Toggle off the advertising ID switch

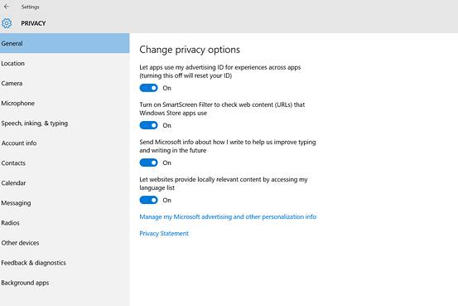click(148, 88)
